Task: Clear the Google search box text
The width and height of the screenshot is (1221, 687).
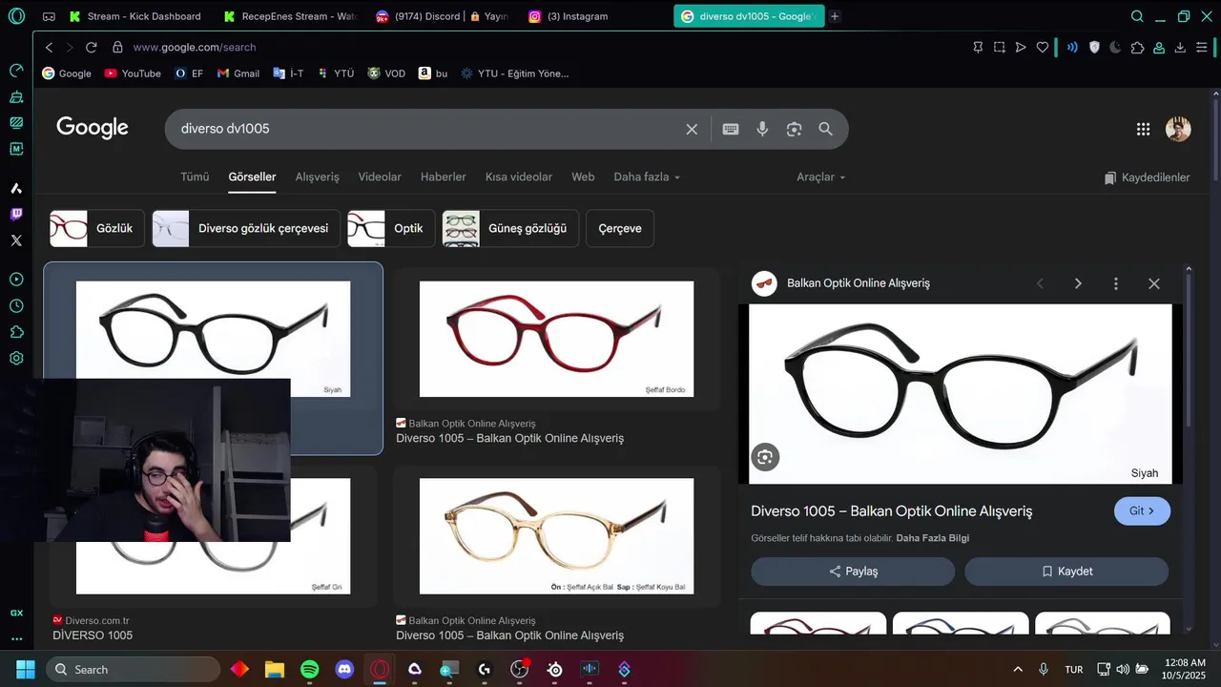Action: [x=692, y=129]
